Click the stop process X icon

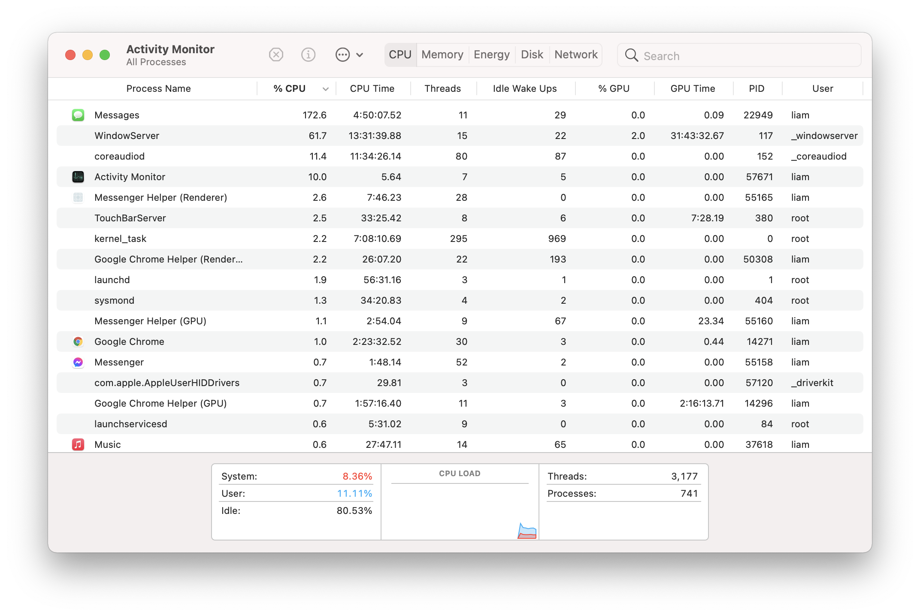pos(276,55)
